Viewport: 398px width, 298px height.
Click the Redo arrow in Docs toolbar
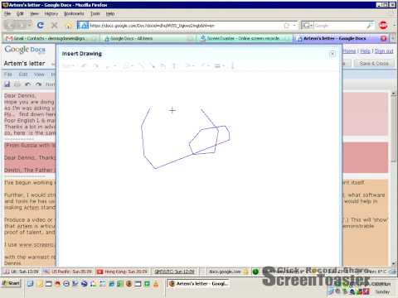tap(38, 84)
